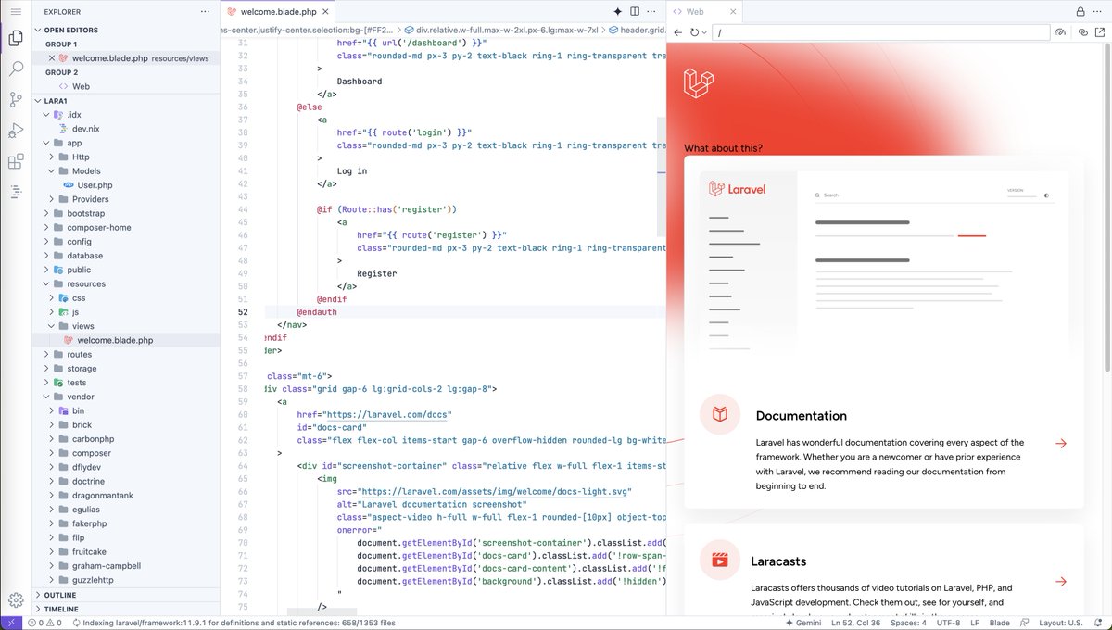Go back in the Web preview
This screenshot has width=1112, height=630.
coord(677,32)
